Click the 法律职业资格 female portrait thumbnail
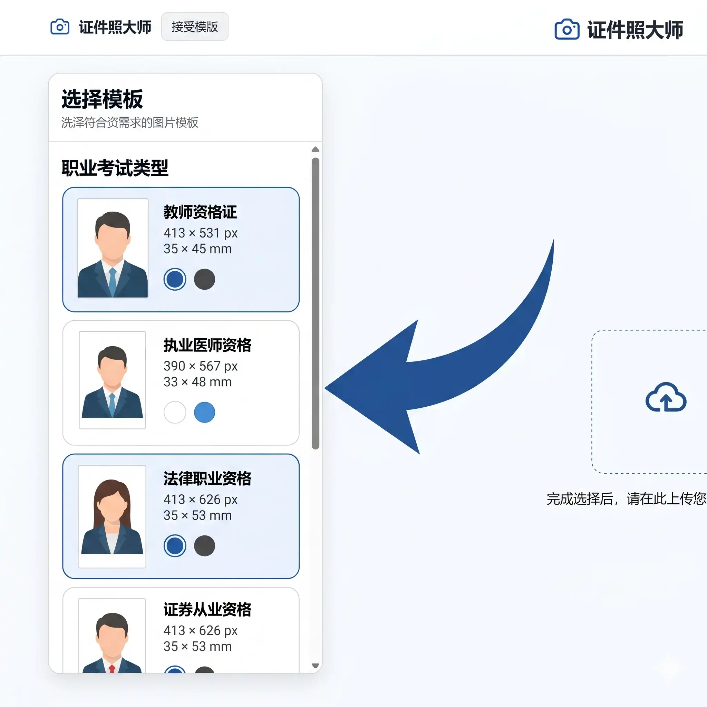 (112, 516)
